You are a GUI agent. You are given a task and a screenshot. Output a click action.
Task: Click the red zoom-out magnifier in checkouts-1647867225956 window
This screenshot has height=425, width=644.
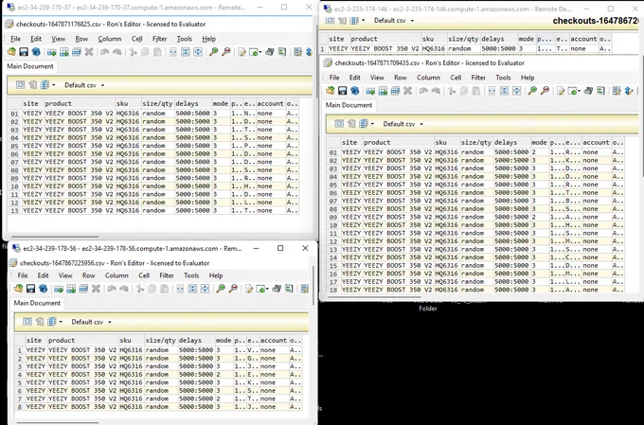(x=233, y=289)
